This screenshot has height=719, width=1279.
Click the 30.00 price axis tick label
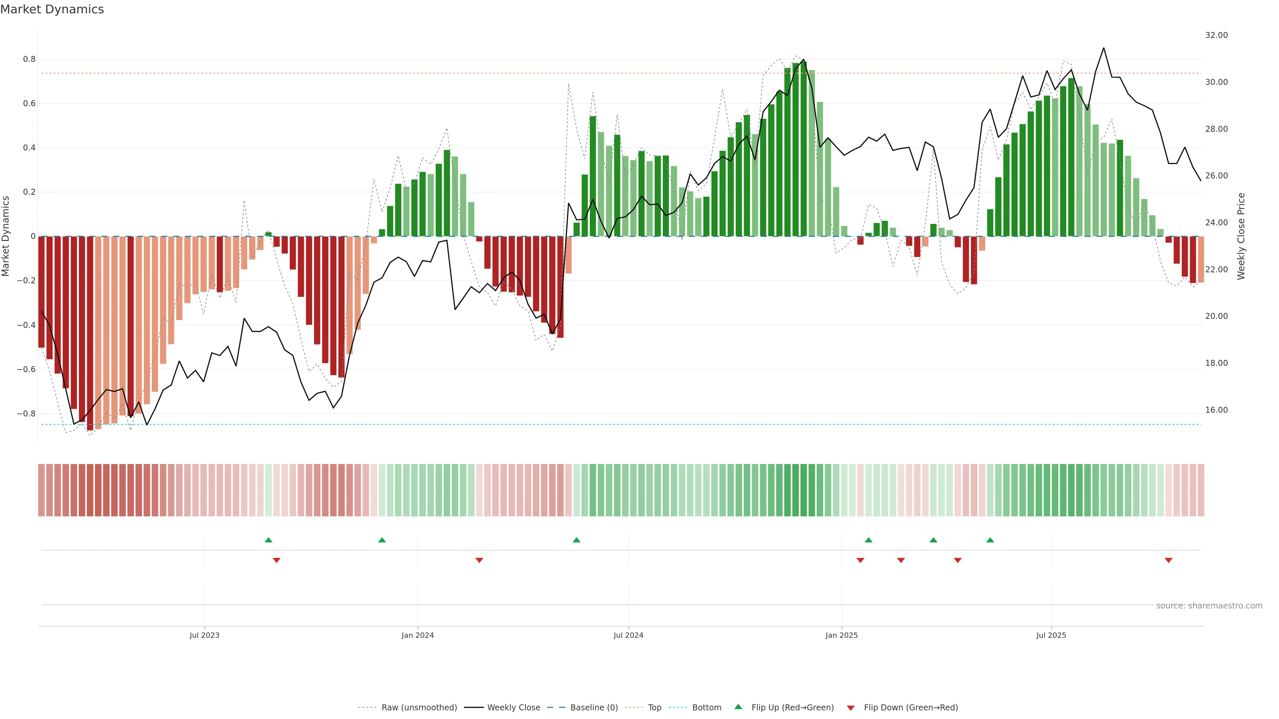click(x=1216, y=82)
